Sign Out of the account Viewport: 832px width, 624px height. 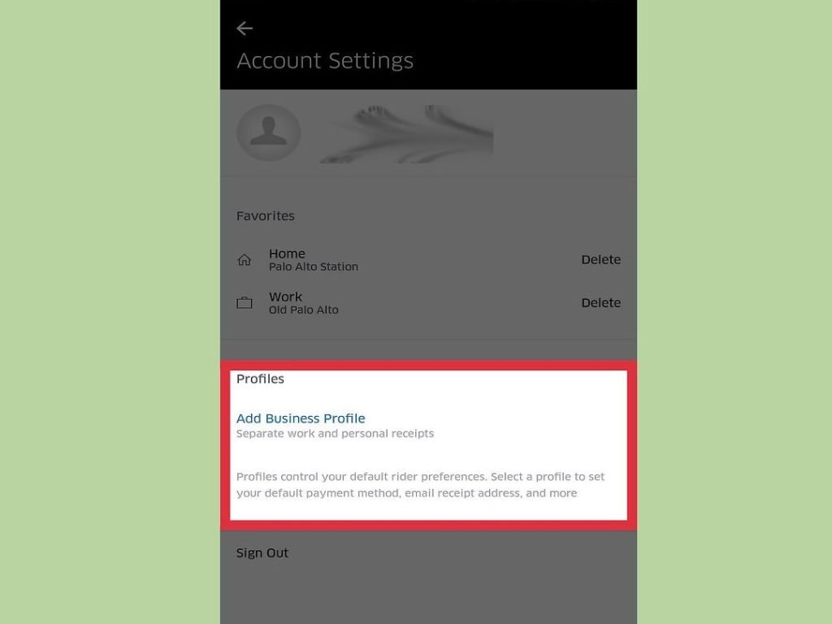coord(262,552)
